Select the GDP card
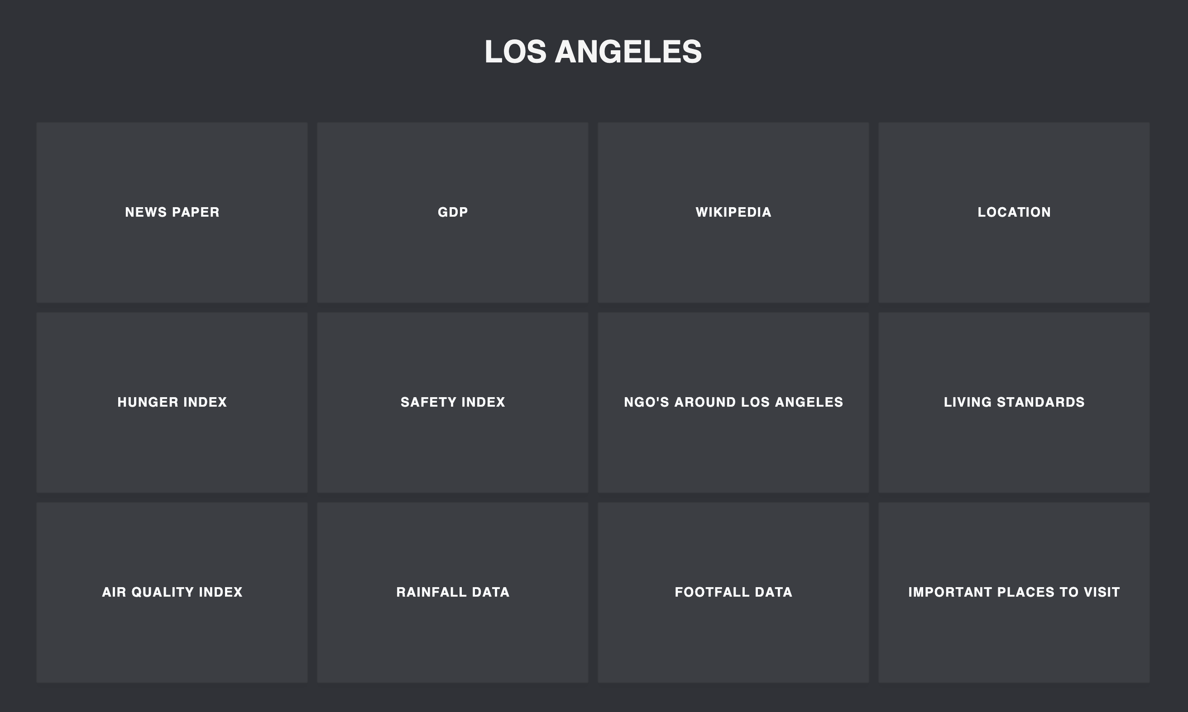Viewport: 1188px width, 712px height. pos(453,212)
